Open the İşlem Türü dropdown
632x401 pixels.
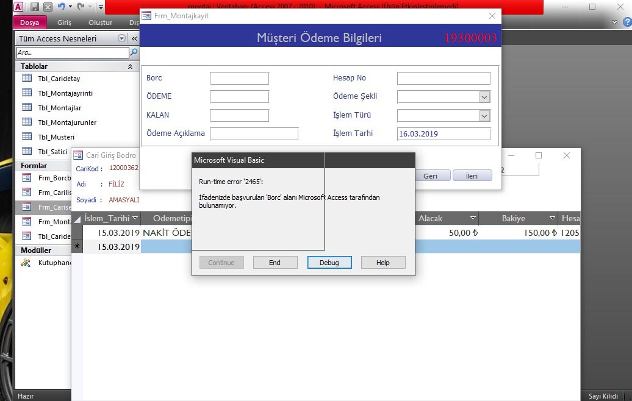point(484,116)
